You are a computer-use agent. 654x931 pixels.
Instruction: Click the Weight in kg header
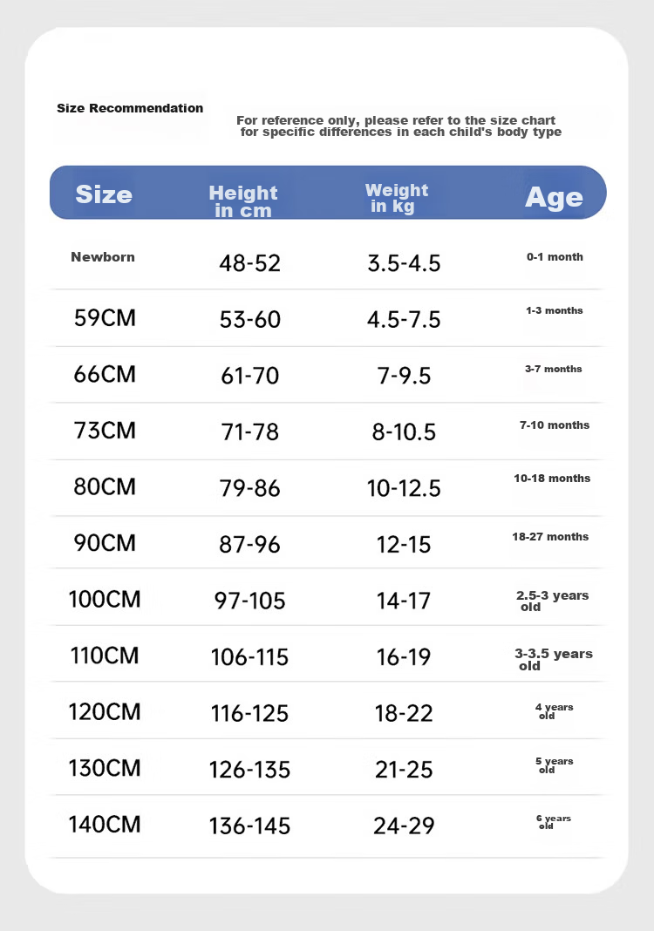pyautogui.click(x=396, y=198)
